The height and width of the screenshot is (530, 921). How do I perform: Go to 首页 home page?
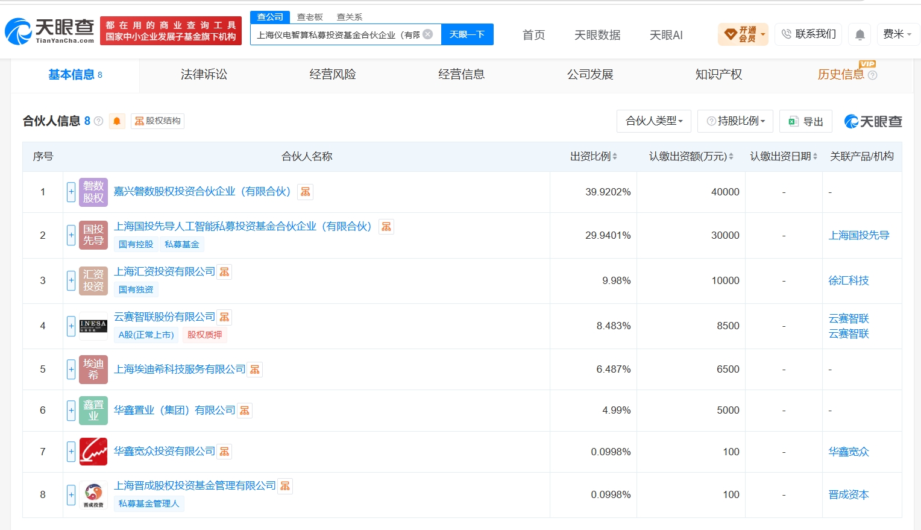click(x=533, y=35)
